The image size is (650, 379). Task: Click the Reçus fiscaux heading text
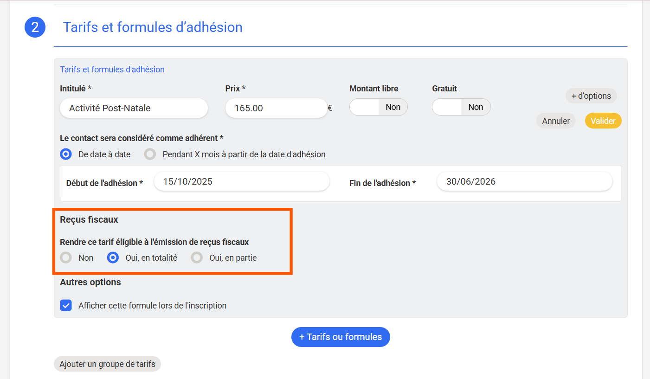coord(89,219)
